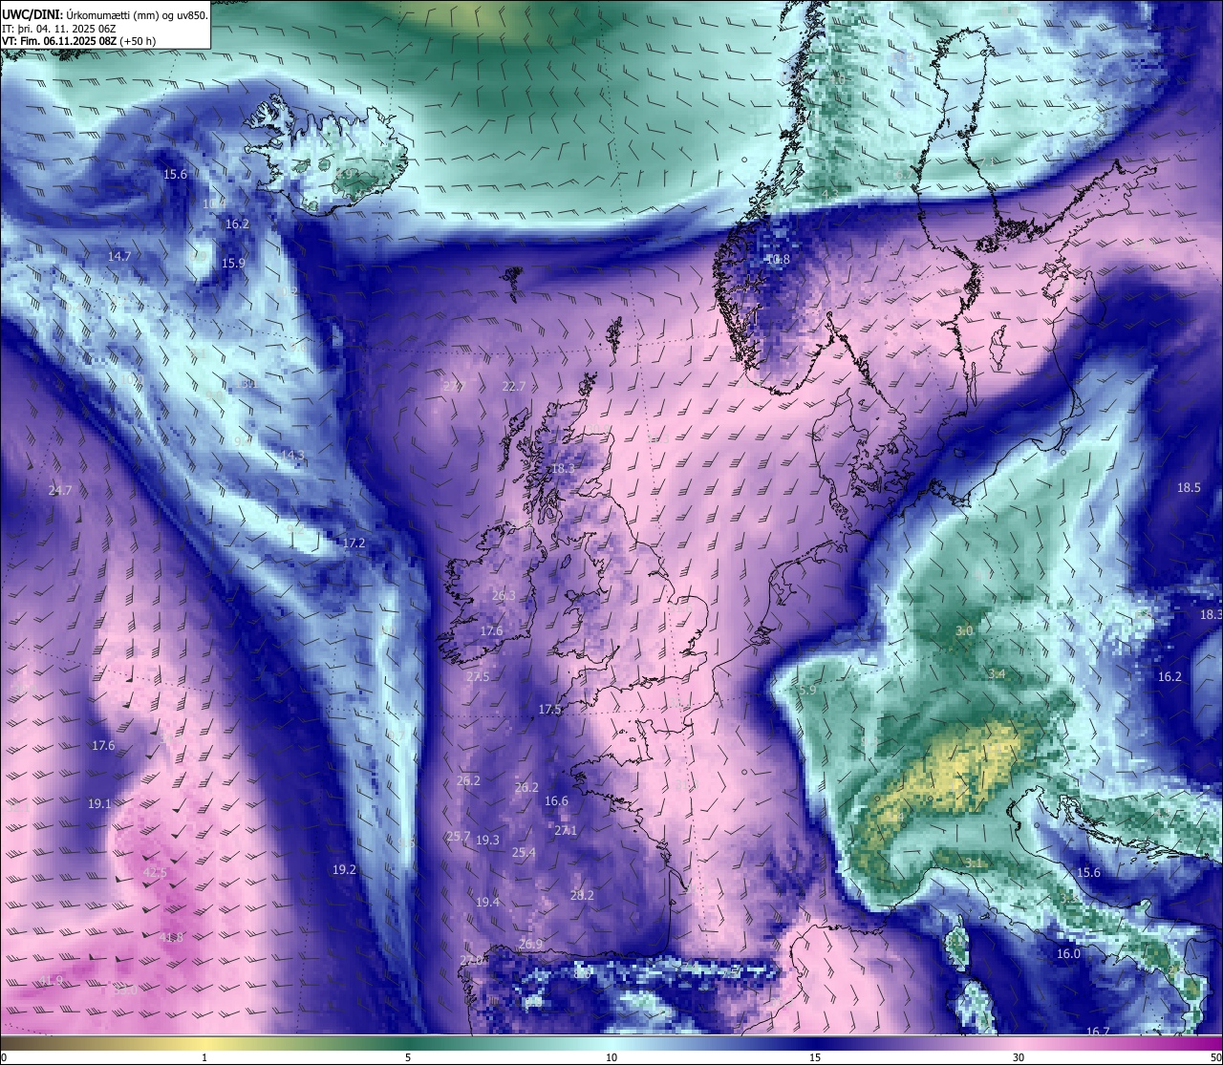This screenshot has width=1223, height=1065.
Task: Click the 0 tick on the color scale
Action: tap(4, 1057)
